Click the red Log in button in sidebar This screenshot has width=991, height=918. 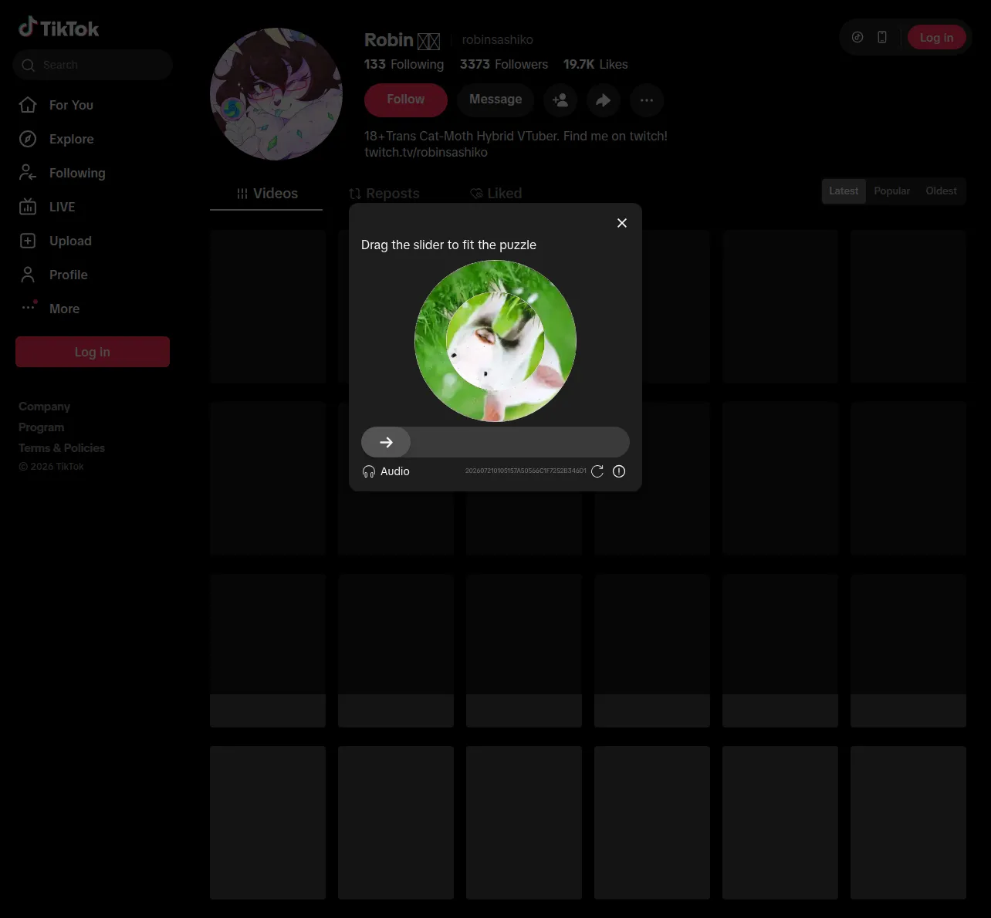point(93,352)
